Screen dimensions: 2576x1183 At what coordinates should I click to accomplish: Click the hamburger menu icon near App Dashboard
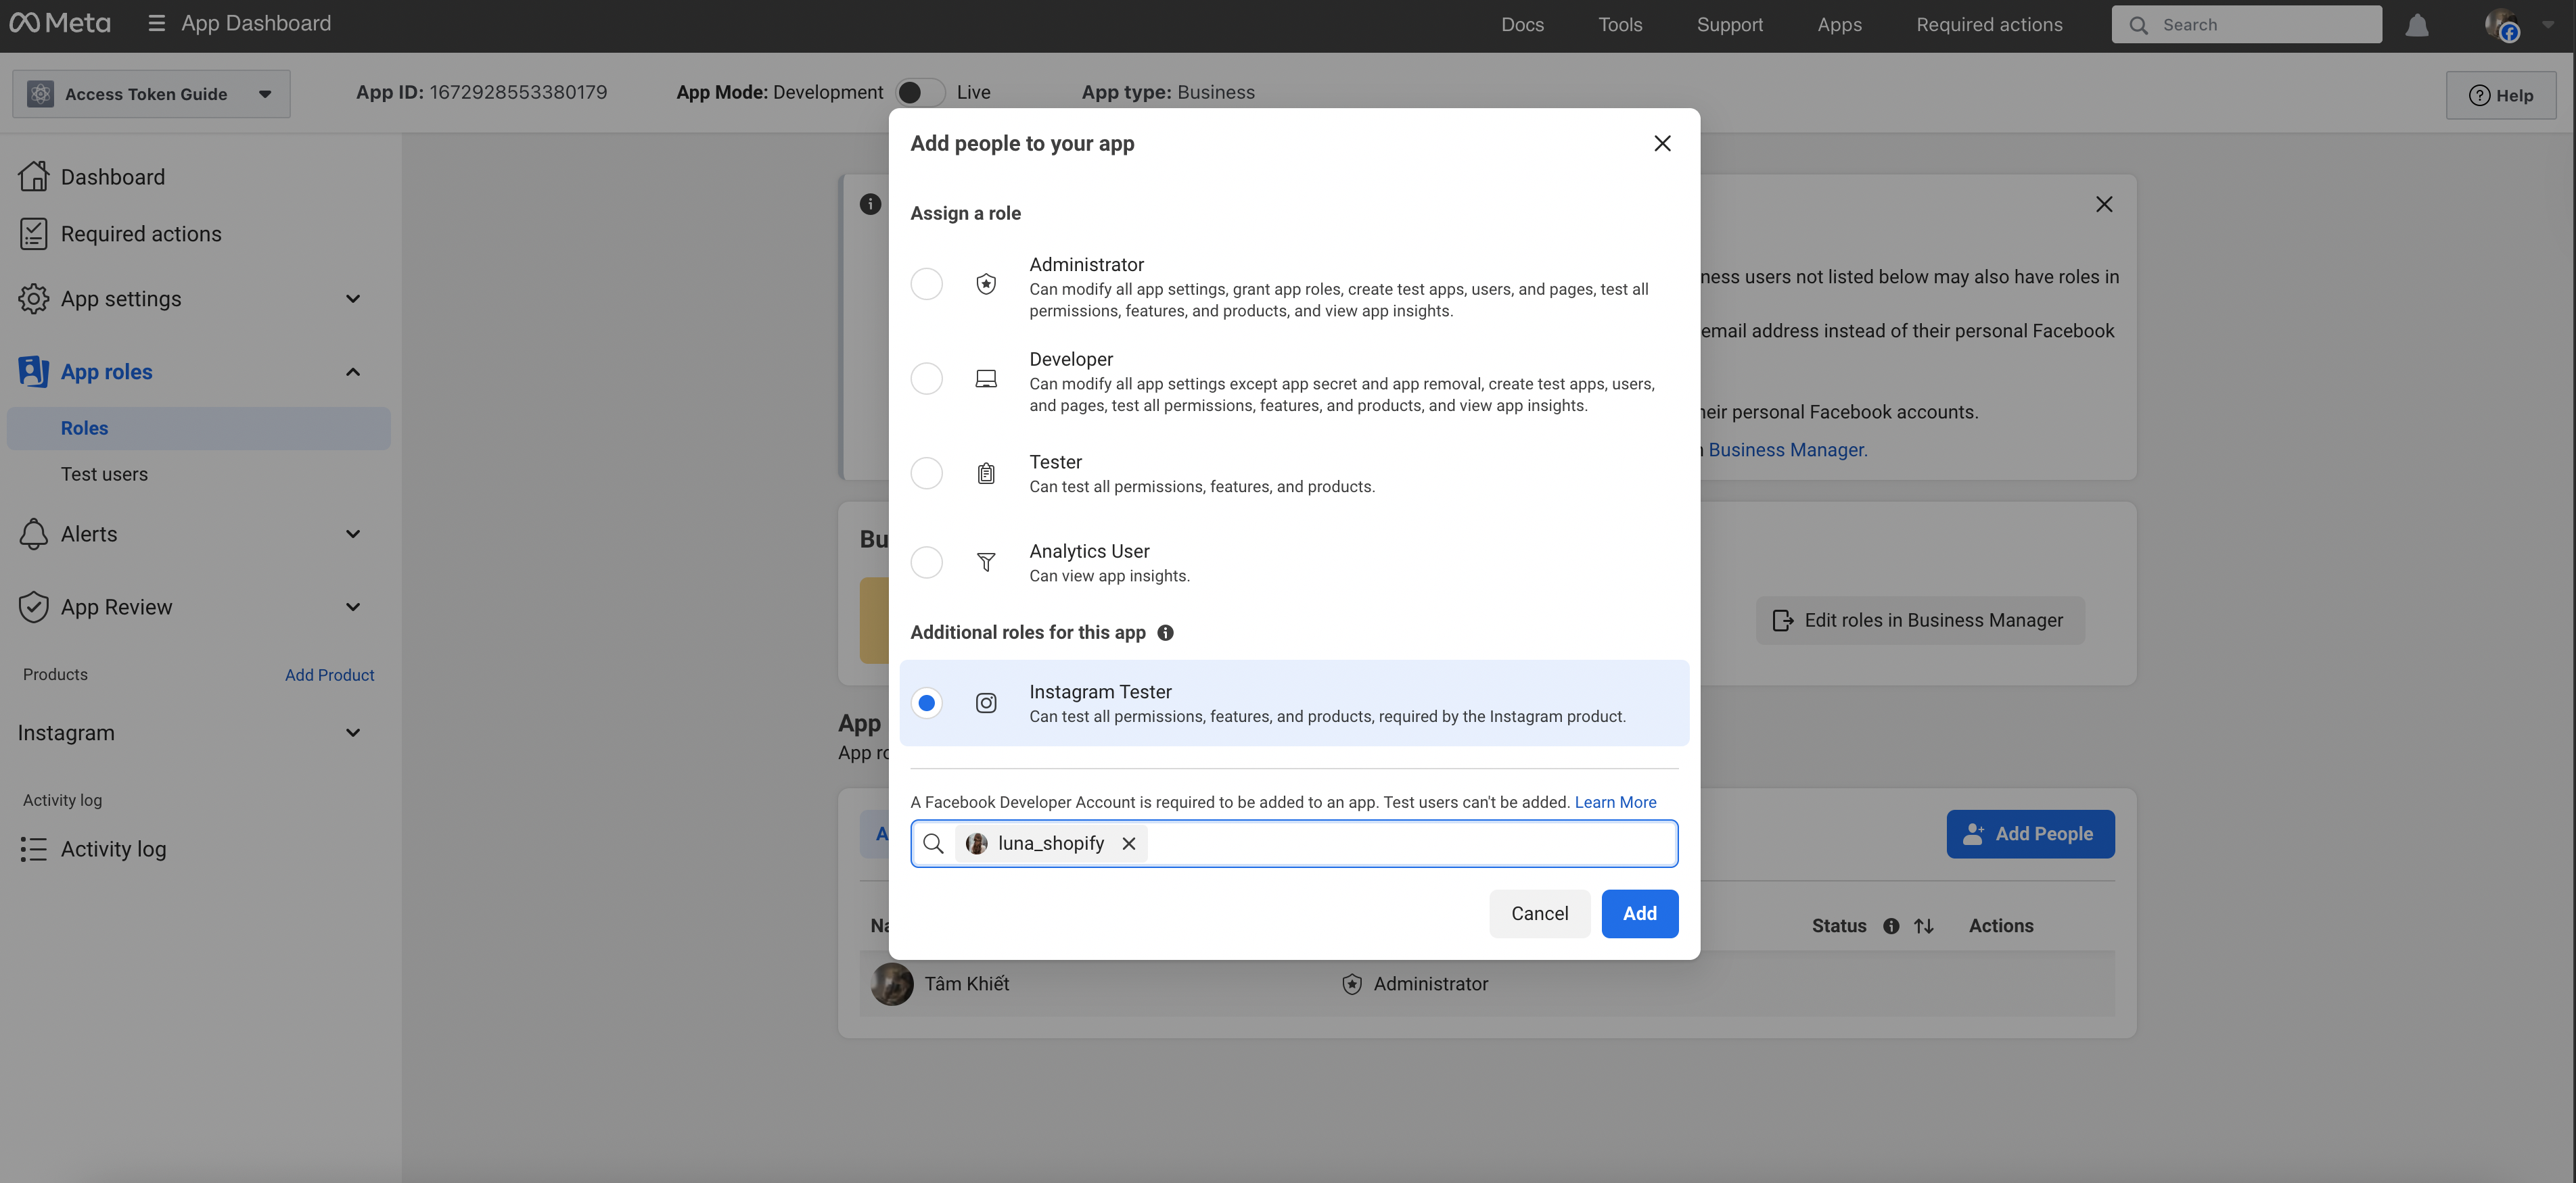click(156, 23)
